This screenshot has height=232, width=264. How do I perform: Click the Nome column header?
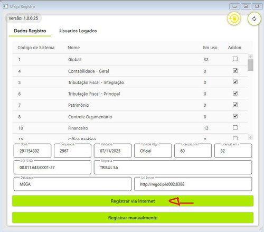coord(73,48)
